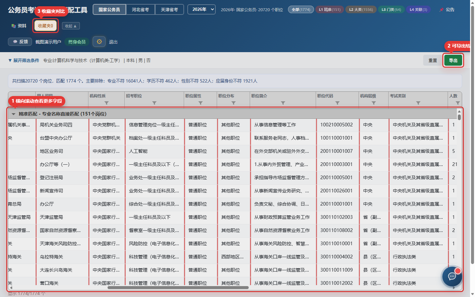Open the 公告 pin announcement
The image size is (475, 297).
pos(447,10)
